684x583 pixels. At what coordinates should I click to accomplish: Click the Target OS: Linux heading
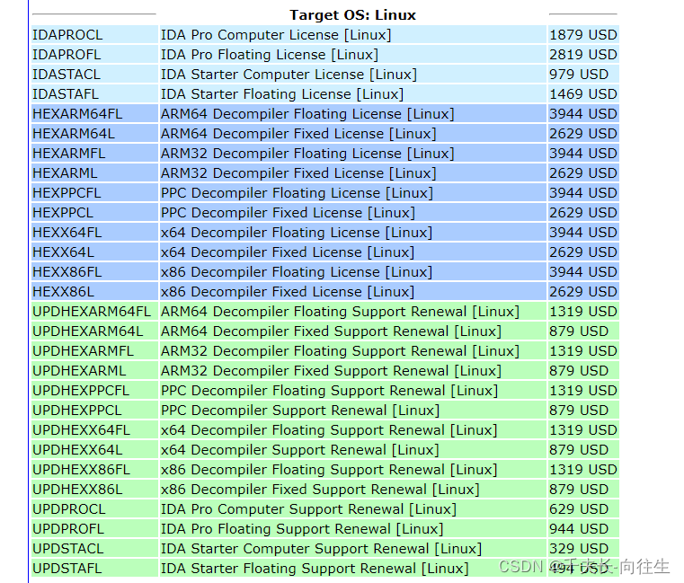pyautogui.click(x=352, y=15)
